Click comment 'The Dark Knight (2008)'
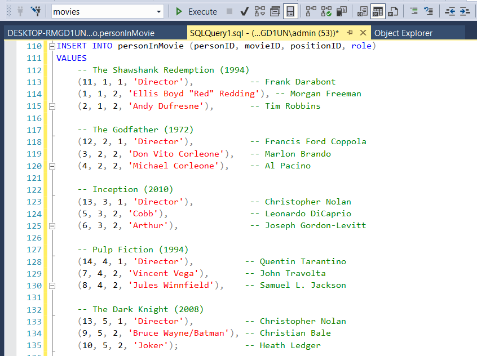This screenshot has height=356, width=477. tap(140, 309)
